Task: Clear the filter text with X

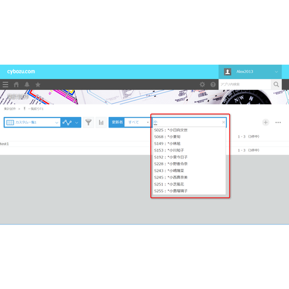Action: [x=224, y=122]
